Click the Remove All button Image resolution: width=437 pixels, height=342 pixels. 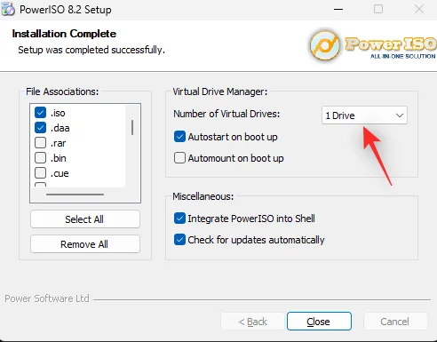[x=85, y=244]
